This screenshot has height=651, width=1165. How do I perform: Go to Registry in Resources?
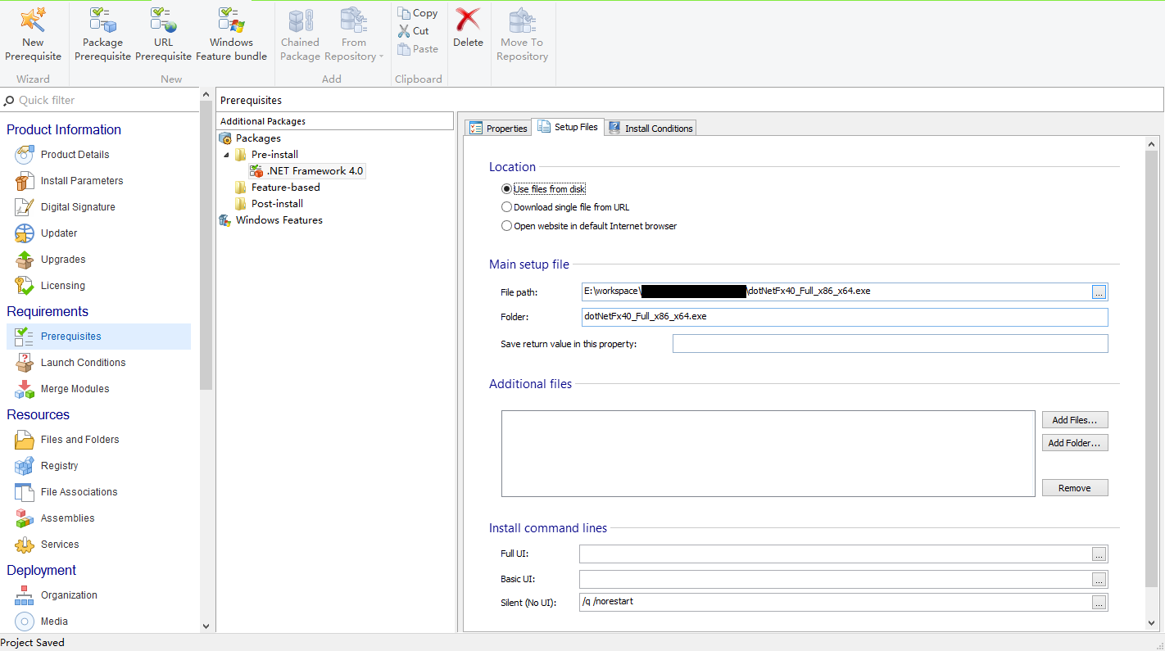coord(60,466)
